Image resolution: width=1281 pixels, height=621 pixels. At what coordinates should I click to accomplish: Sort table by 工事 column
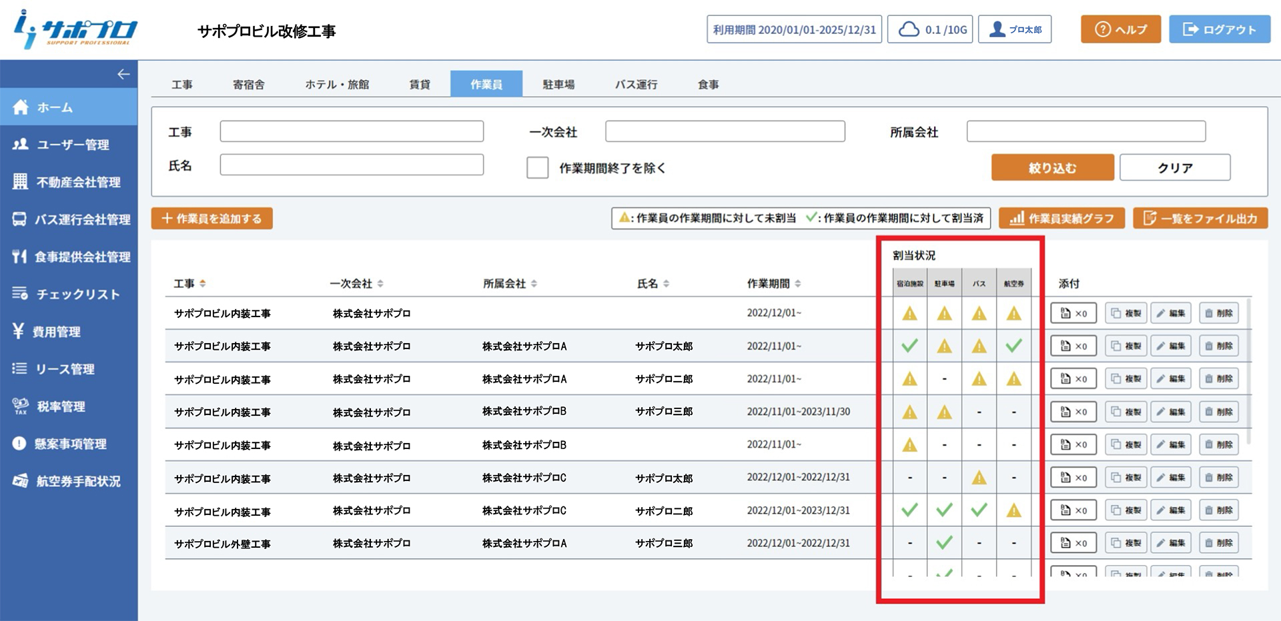pos(202,284)
